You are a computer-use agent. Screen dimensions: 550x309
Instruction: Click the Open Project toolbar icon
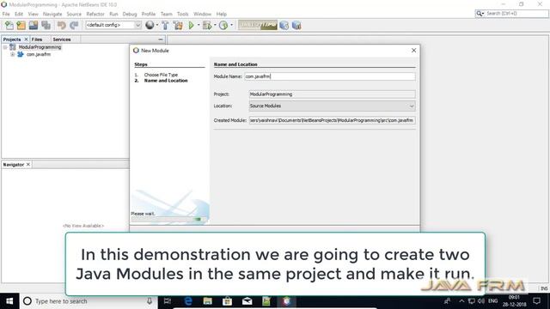[34, 25]
